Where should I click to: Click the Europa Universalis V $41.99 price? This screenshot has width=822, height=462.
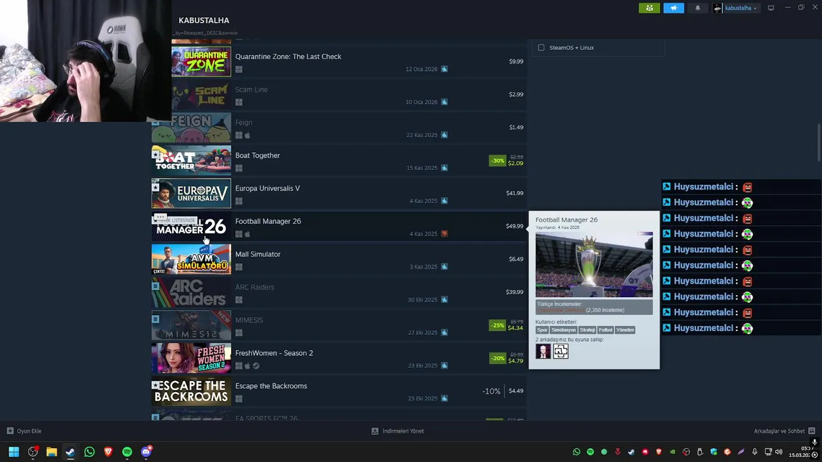point(514,193)
